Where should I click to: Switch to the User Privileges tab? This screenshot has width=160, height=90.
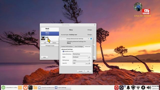coord(79,46)
